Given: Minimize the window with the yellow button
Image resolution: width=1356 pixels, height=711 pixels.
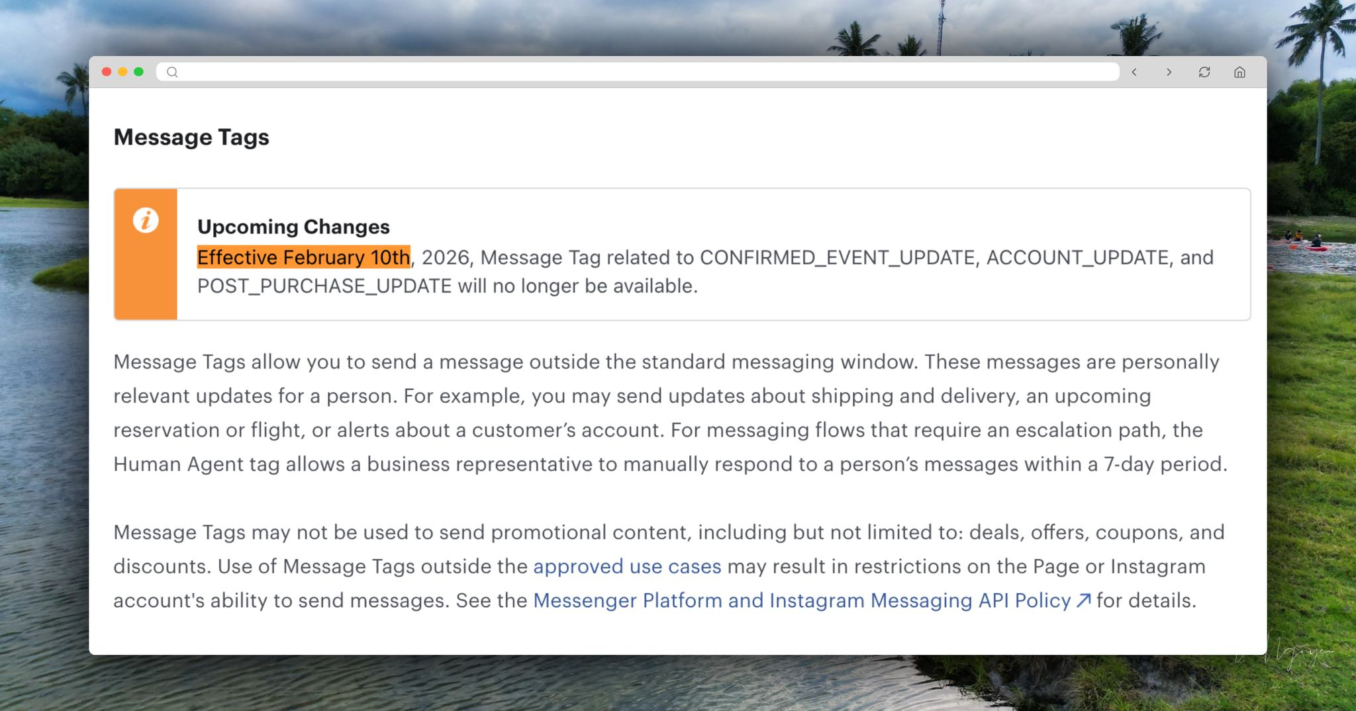Looking at the screenshot, I should pos(122,72).
